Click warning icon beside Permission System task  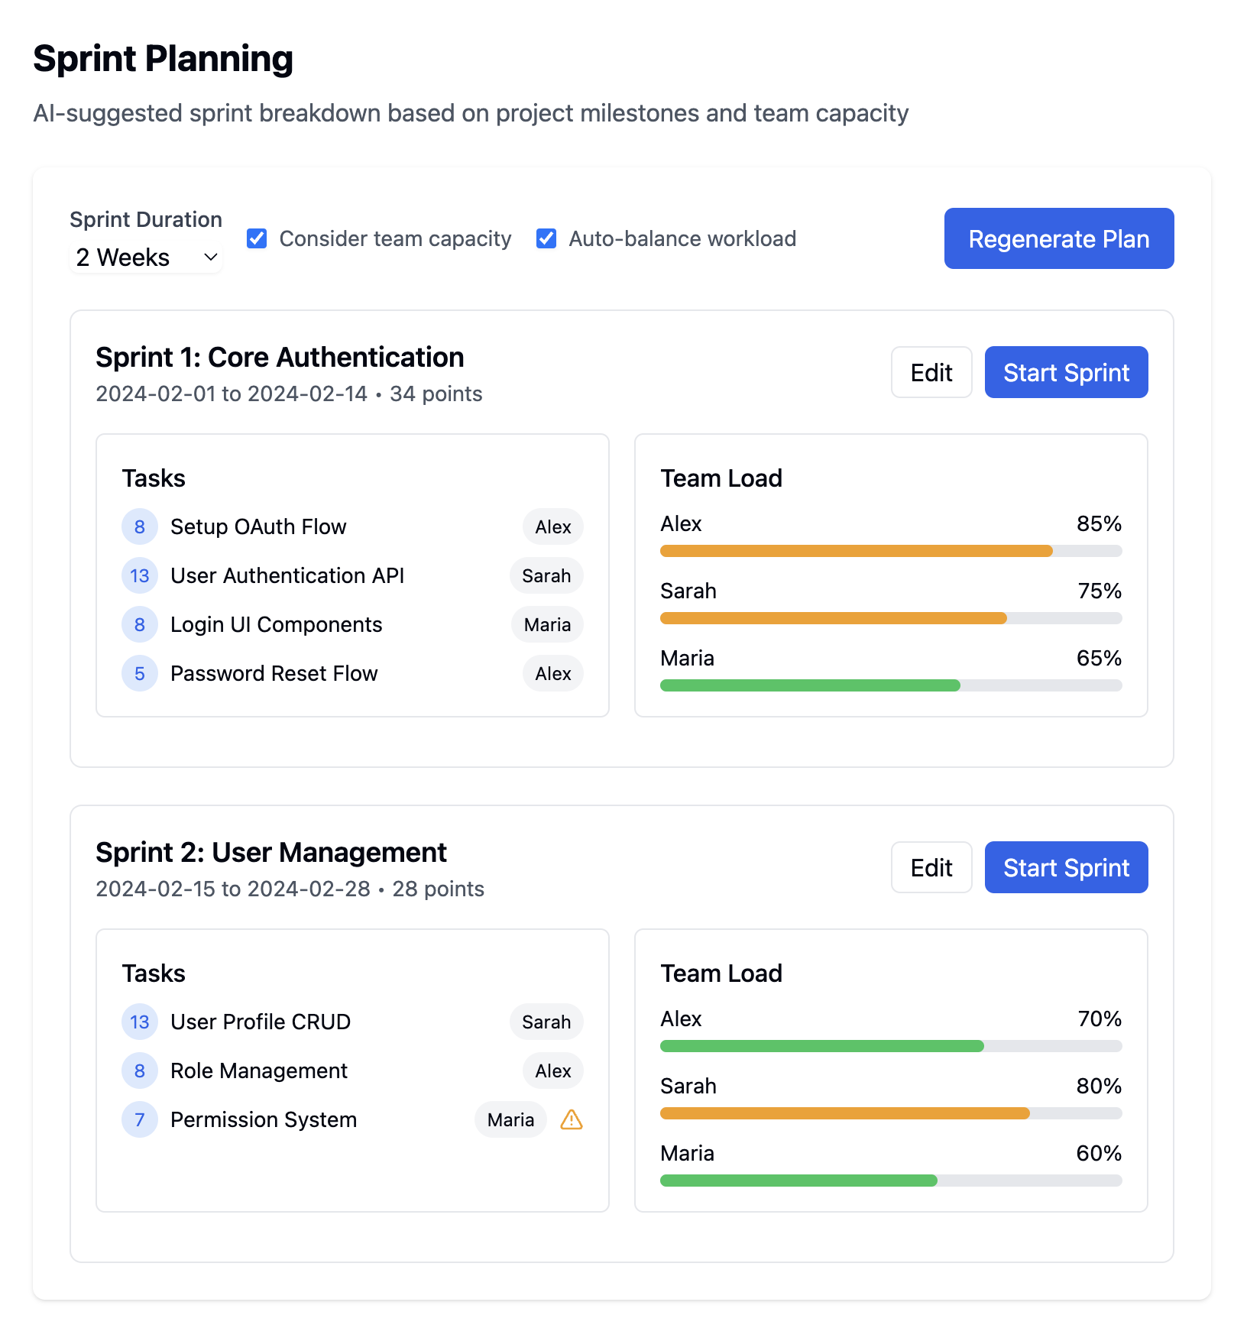[x=571, y=1119]
